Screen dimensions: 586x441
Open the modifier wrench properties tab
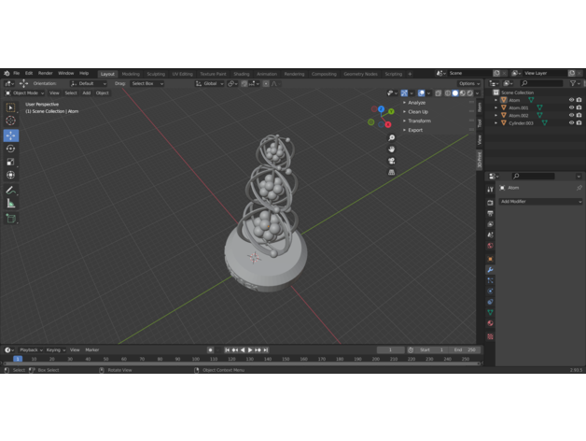pos(490,269)
